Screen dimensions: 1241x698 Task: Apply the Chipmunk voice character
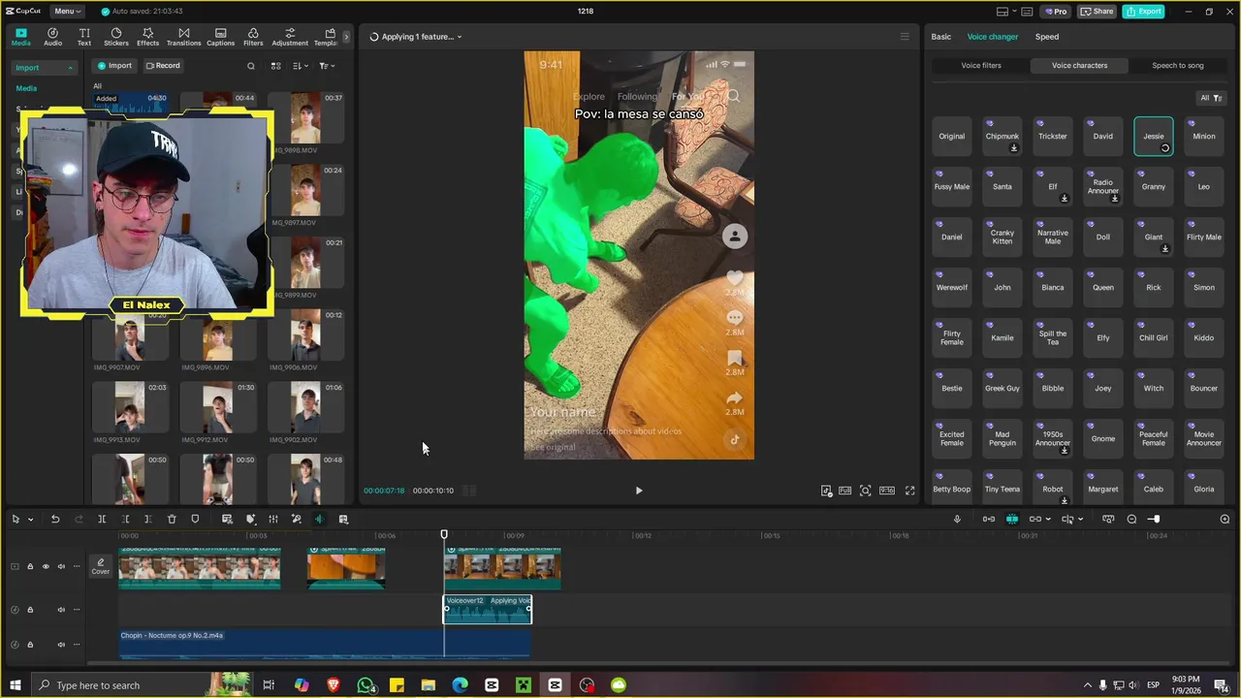[1002, 137]
